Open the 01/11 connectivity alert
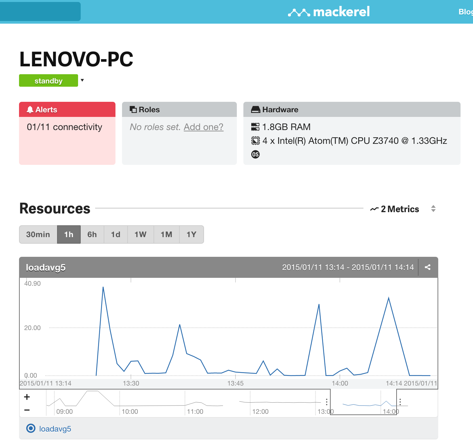This screenshot has height=444, width=473. 65,127
